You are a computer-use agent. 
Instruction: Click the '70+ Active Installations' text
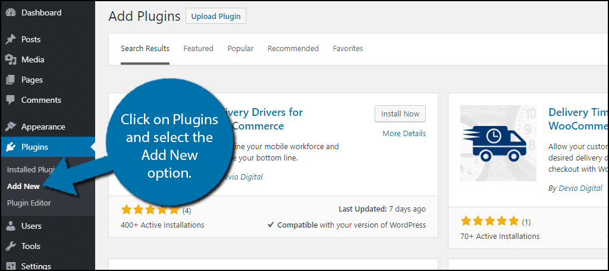500,236
